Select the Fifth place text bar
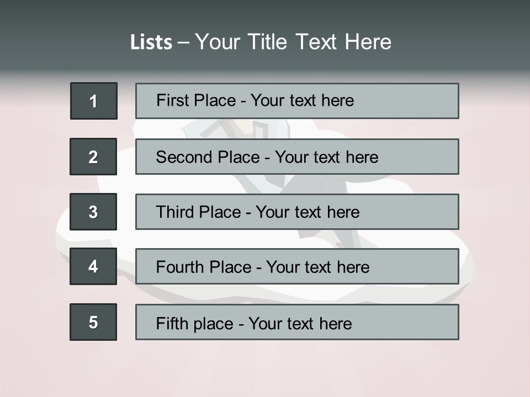530x397 pixels. coord(297,322)
